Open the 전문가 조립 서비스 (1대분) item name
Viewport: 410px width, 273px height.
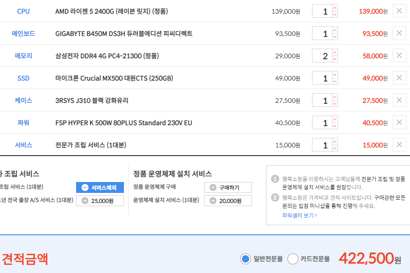[x=91, y=145]
